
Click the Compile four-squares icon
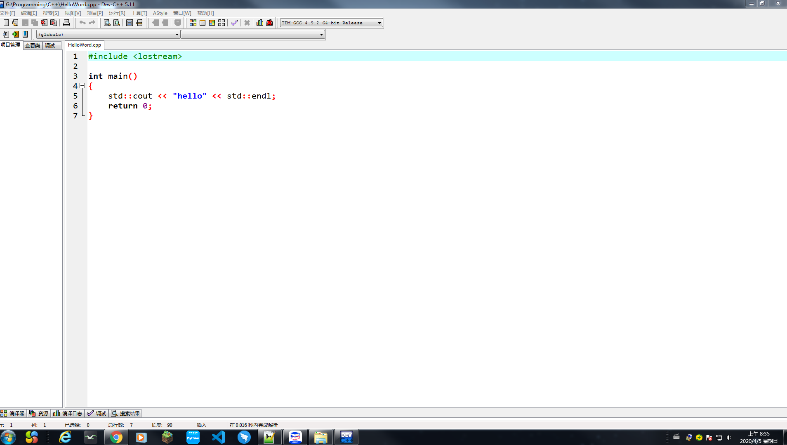pos(193,23)
